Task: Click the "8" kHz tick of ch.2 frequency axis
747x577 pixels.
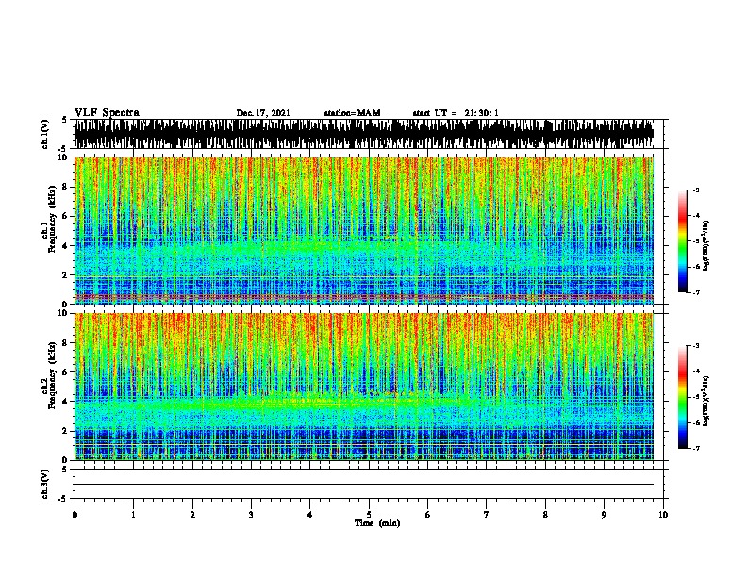Action: (66, 343)
